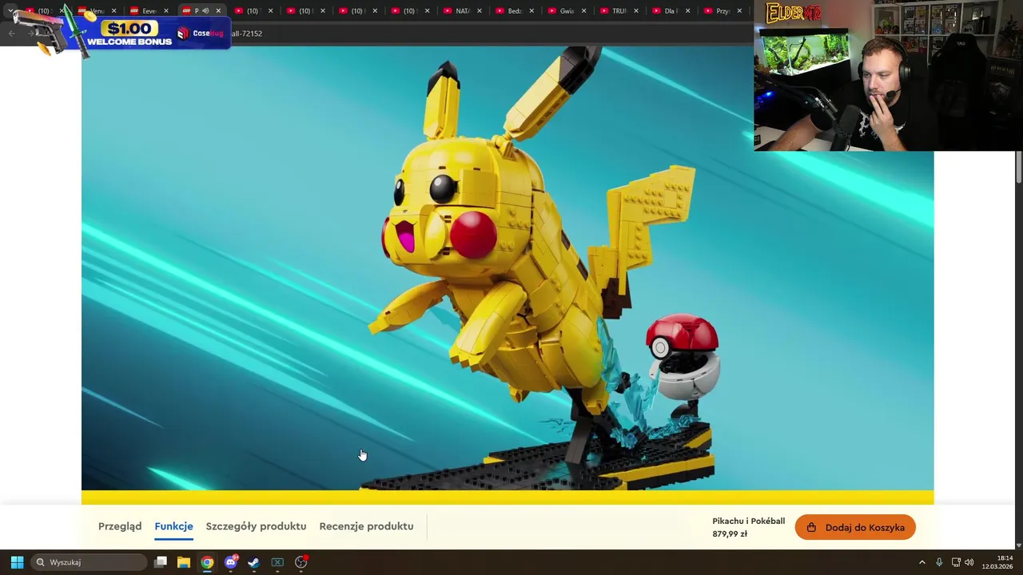Open Steam from the taskbar
The width and height of the screenshot is (1023, 575).
pyautogui.click(x=254, y=562)
